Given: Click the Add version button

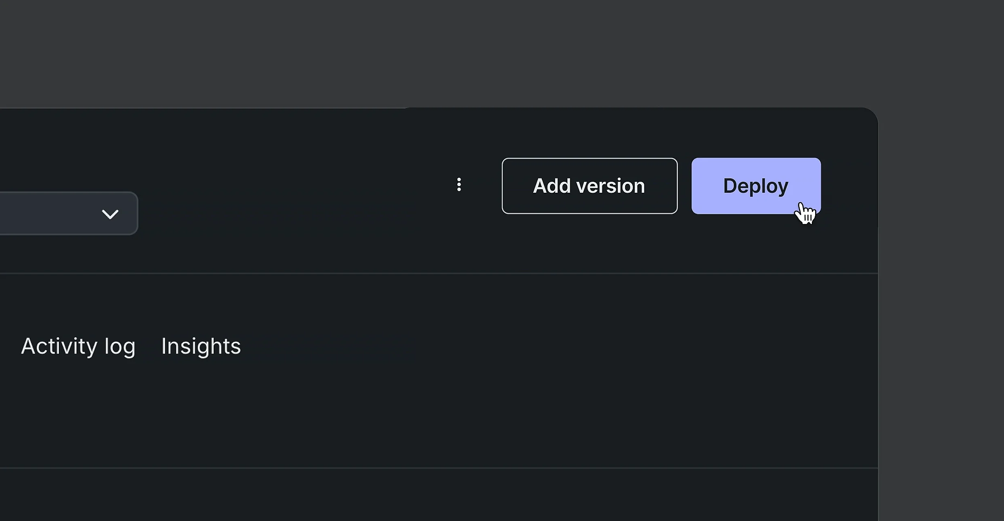Looking at the screenshot, I should click(x=589, y=186).
